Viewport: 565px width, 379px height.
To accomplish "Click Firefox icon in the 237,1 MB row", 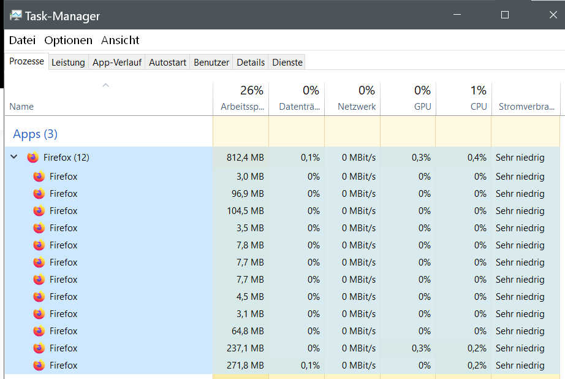I will pos(39,348).
